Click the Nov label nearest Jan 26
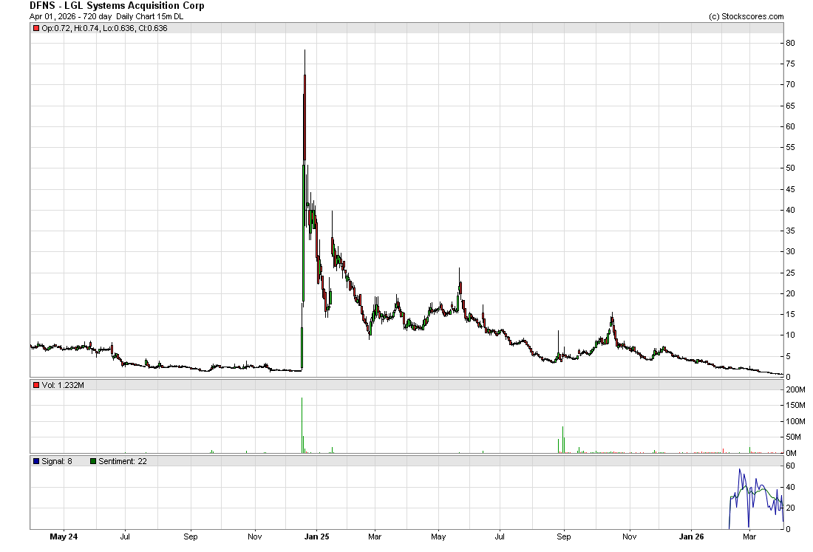 pos(629,536)
